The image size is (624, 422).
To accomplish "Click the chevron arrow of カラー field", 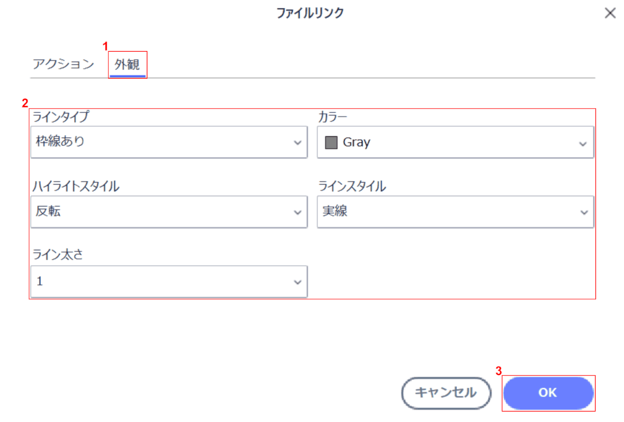I will 583,143.
